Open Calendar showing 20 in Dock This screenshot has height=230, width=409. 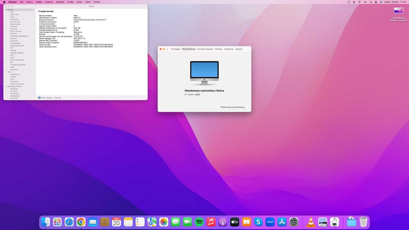coord(116,222)
